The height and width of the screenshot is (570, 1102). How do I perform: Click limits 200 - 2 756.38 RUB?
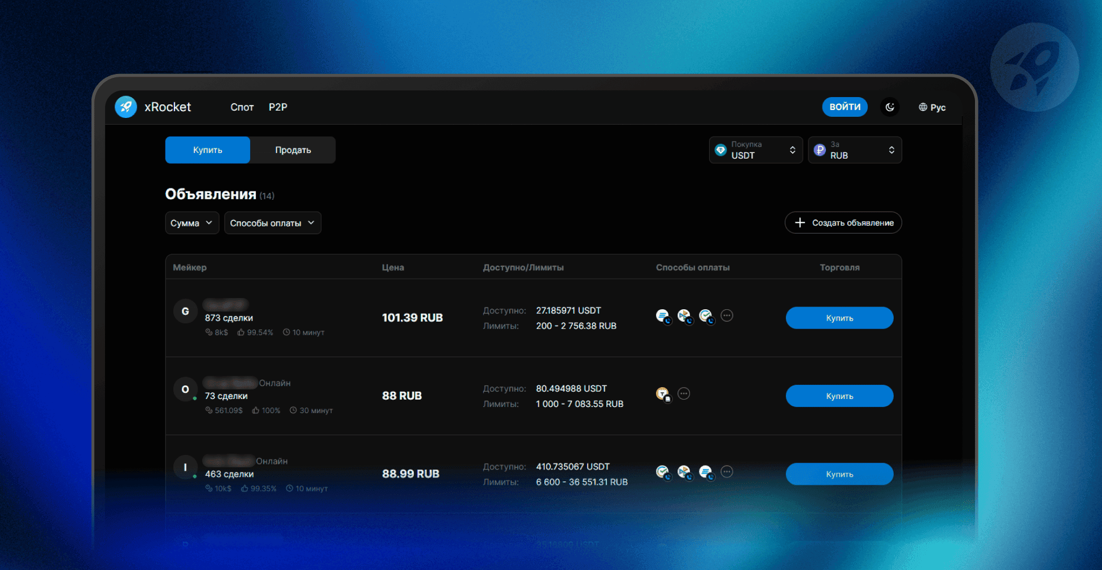tap(576, 326)
